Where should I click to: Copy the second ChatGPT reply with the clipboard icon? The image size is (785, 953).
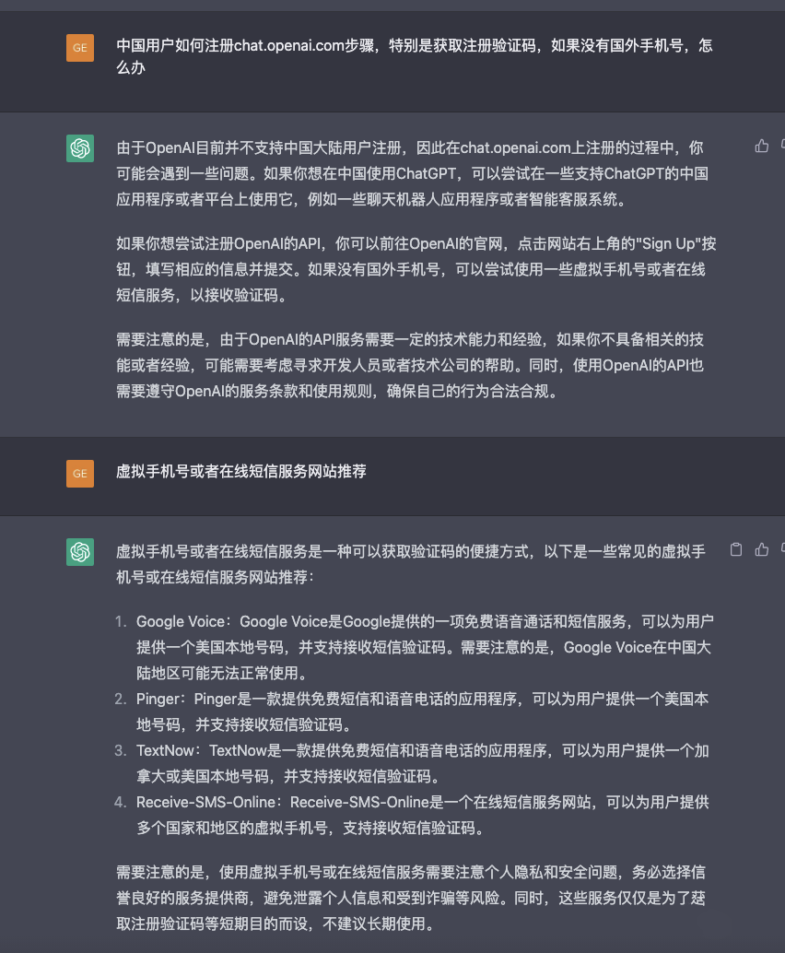click(x=736, y=550)
